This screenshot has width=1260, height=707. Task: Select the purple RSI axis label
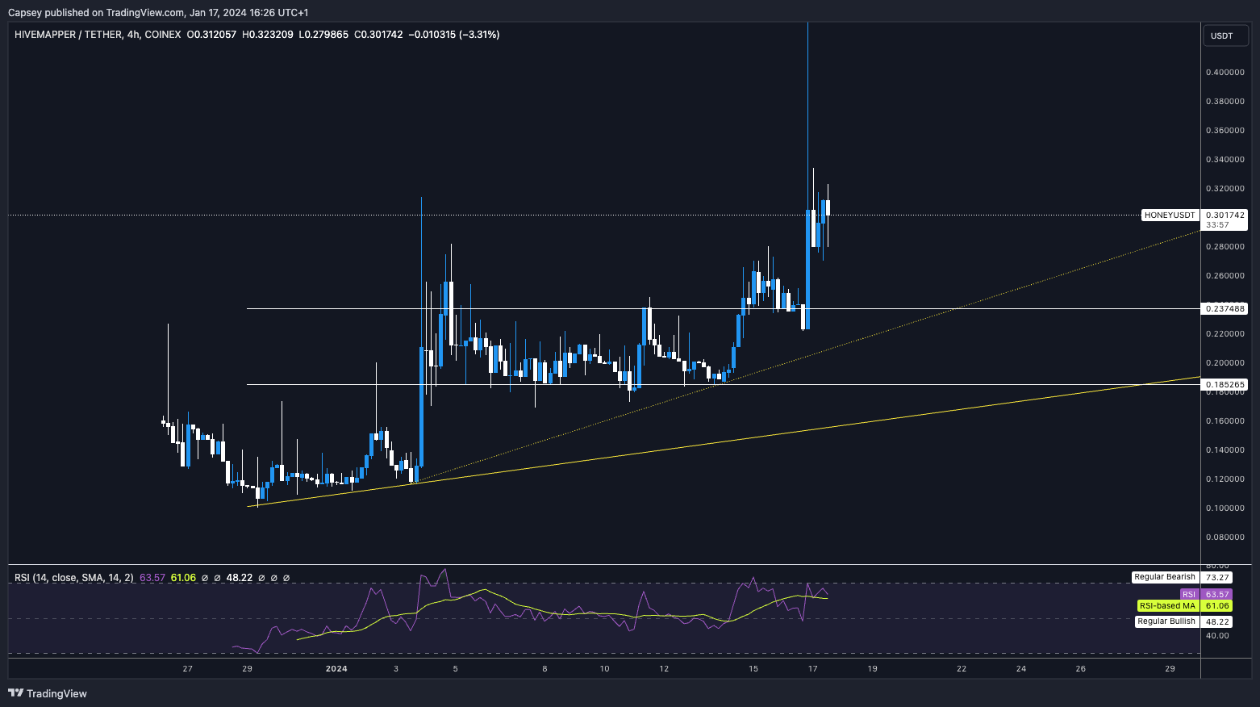click(1189, 594)
